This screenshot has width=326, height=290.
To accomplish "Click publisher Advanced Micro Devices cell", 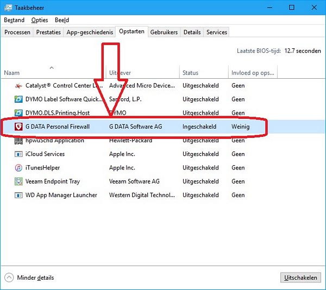I will 142,85.
